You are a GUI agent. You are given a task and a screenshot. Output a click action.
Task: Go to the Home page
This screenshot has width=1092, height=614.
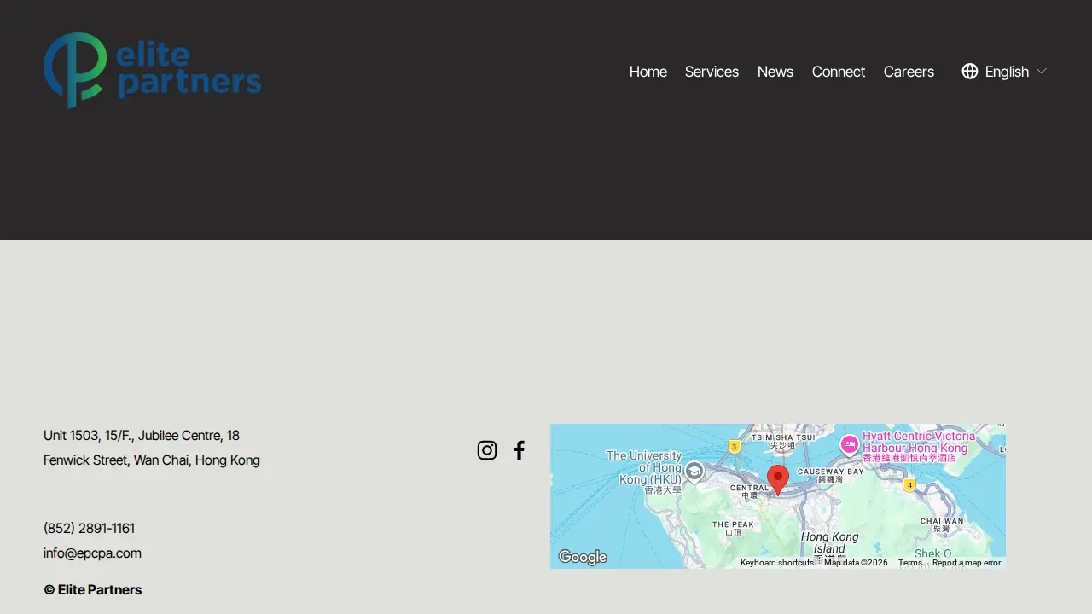tap(648, 72)
